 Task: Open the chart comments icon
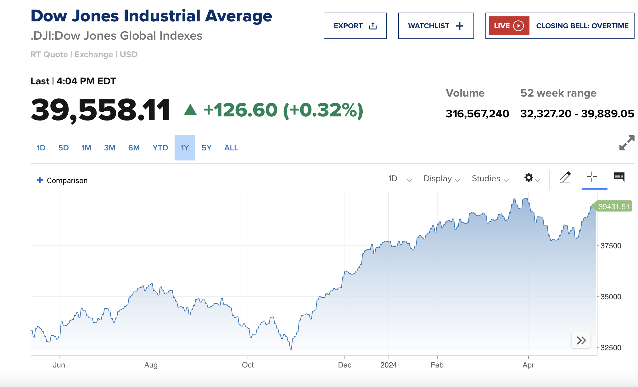coord(619,177)
